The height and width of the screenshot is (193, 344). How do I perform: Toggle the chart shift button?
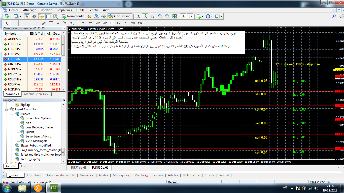[x=190, y=16]
